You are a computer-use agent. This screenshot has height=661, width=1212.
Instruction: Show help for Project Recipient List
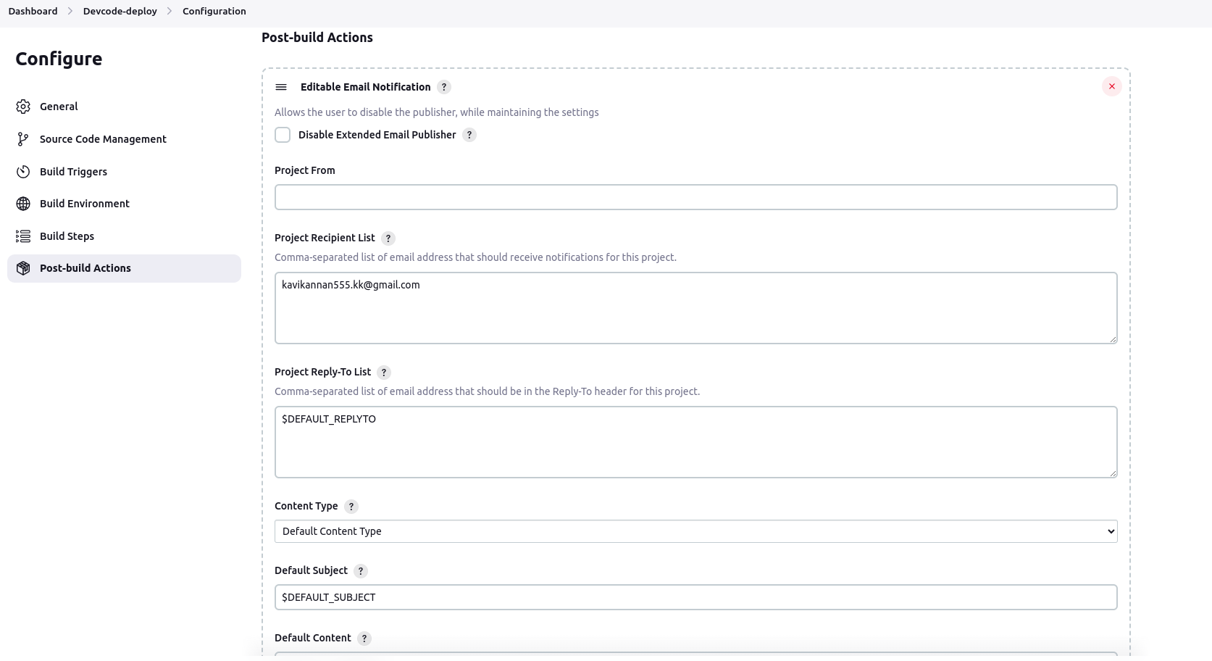(x=388, y=238)
